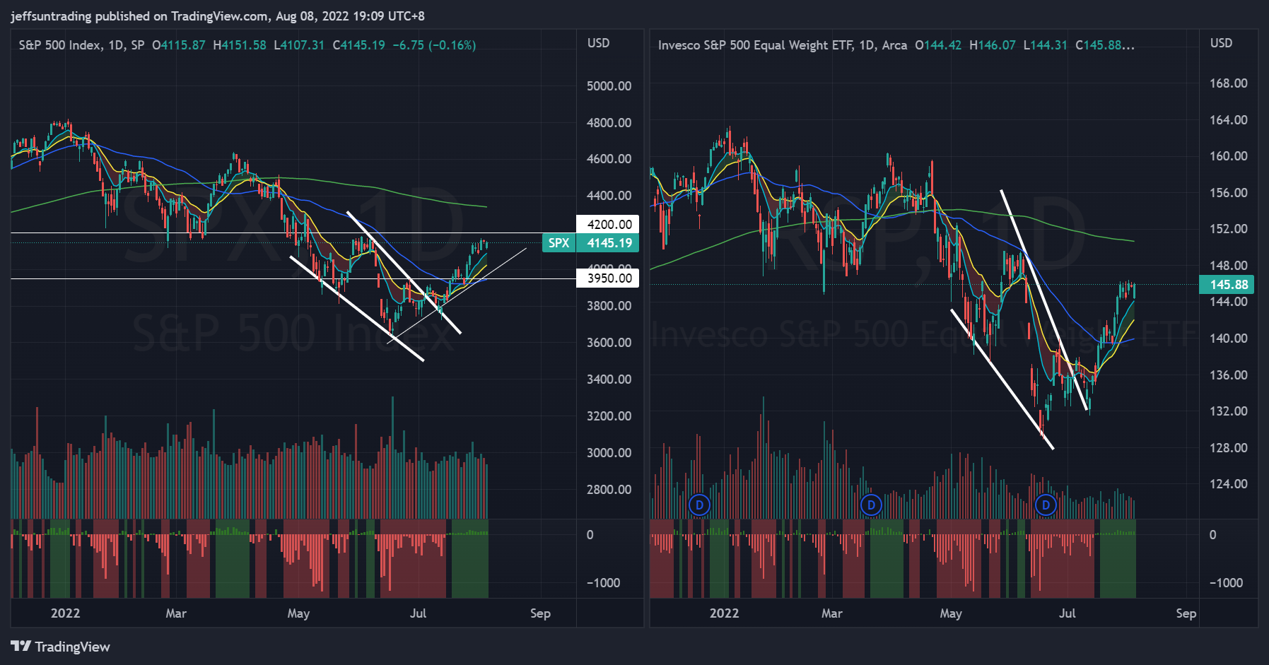
Task: Select the 4200.00 horizontal line price label
Action: [x=609, y=225]
